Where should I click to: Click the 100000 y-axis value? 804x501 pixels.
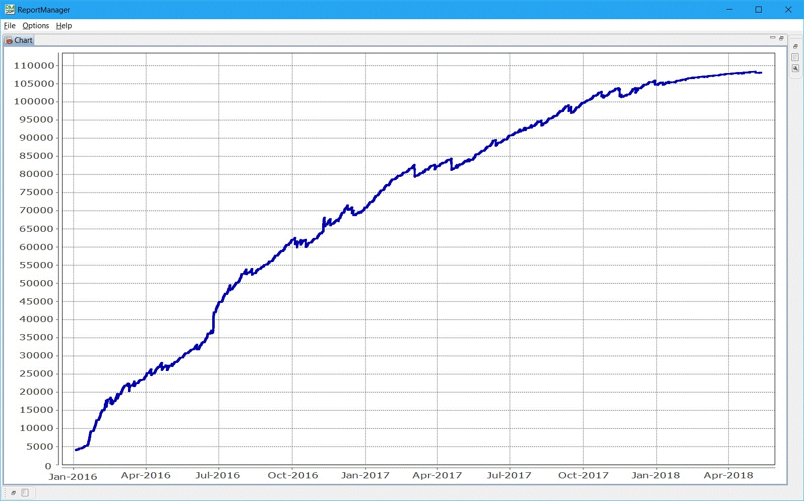[x=34, y=102]
